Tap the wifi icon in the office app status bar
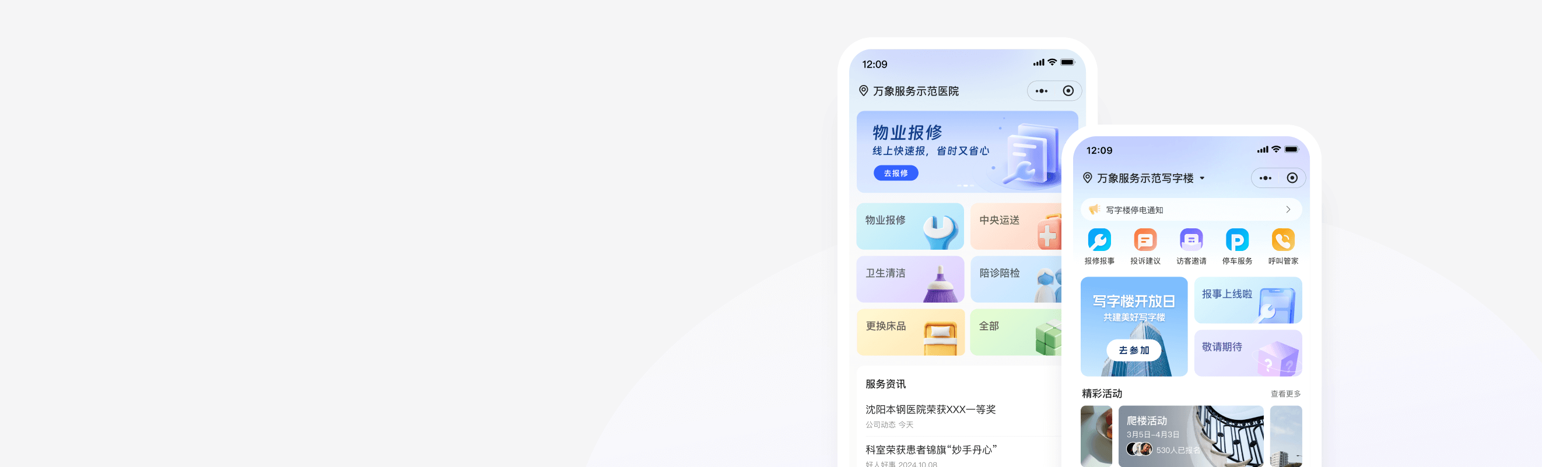 (x=1276, y=150)
